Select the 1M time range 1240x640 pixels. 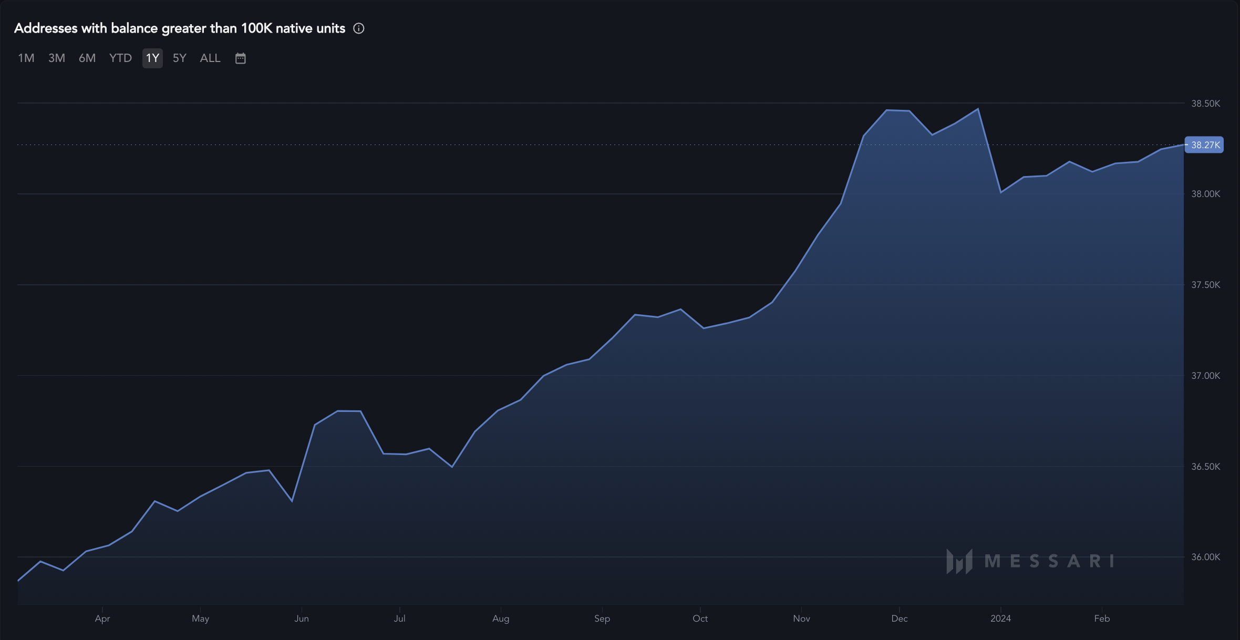[x=26, y=58]
